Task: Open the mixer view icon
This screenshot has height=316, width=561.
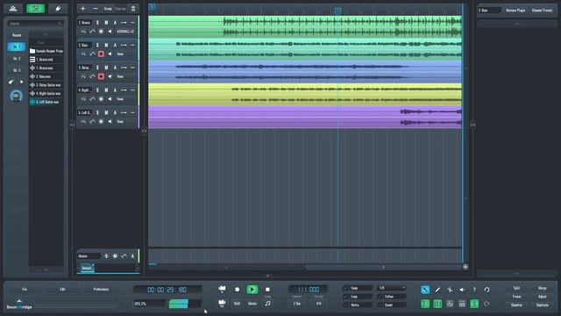Action: (13, 9)
